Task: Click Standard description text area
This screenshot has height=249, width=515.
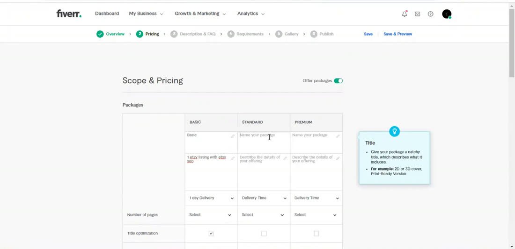Action: click(264, 172)
